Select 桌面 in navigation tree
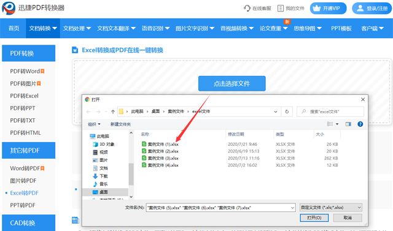 click(x=105, y=192)
